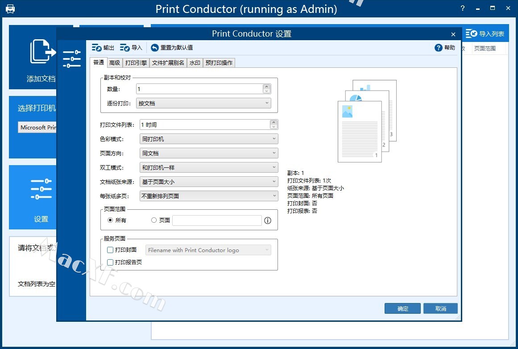Click the 导入 import icon
This screenshot has width=518, height=349.
point(124,48)
